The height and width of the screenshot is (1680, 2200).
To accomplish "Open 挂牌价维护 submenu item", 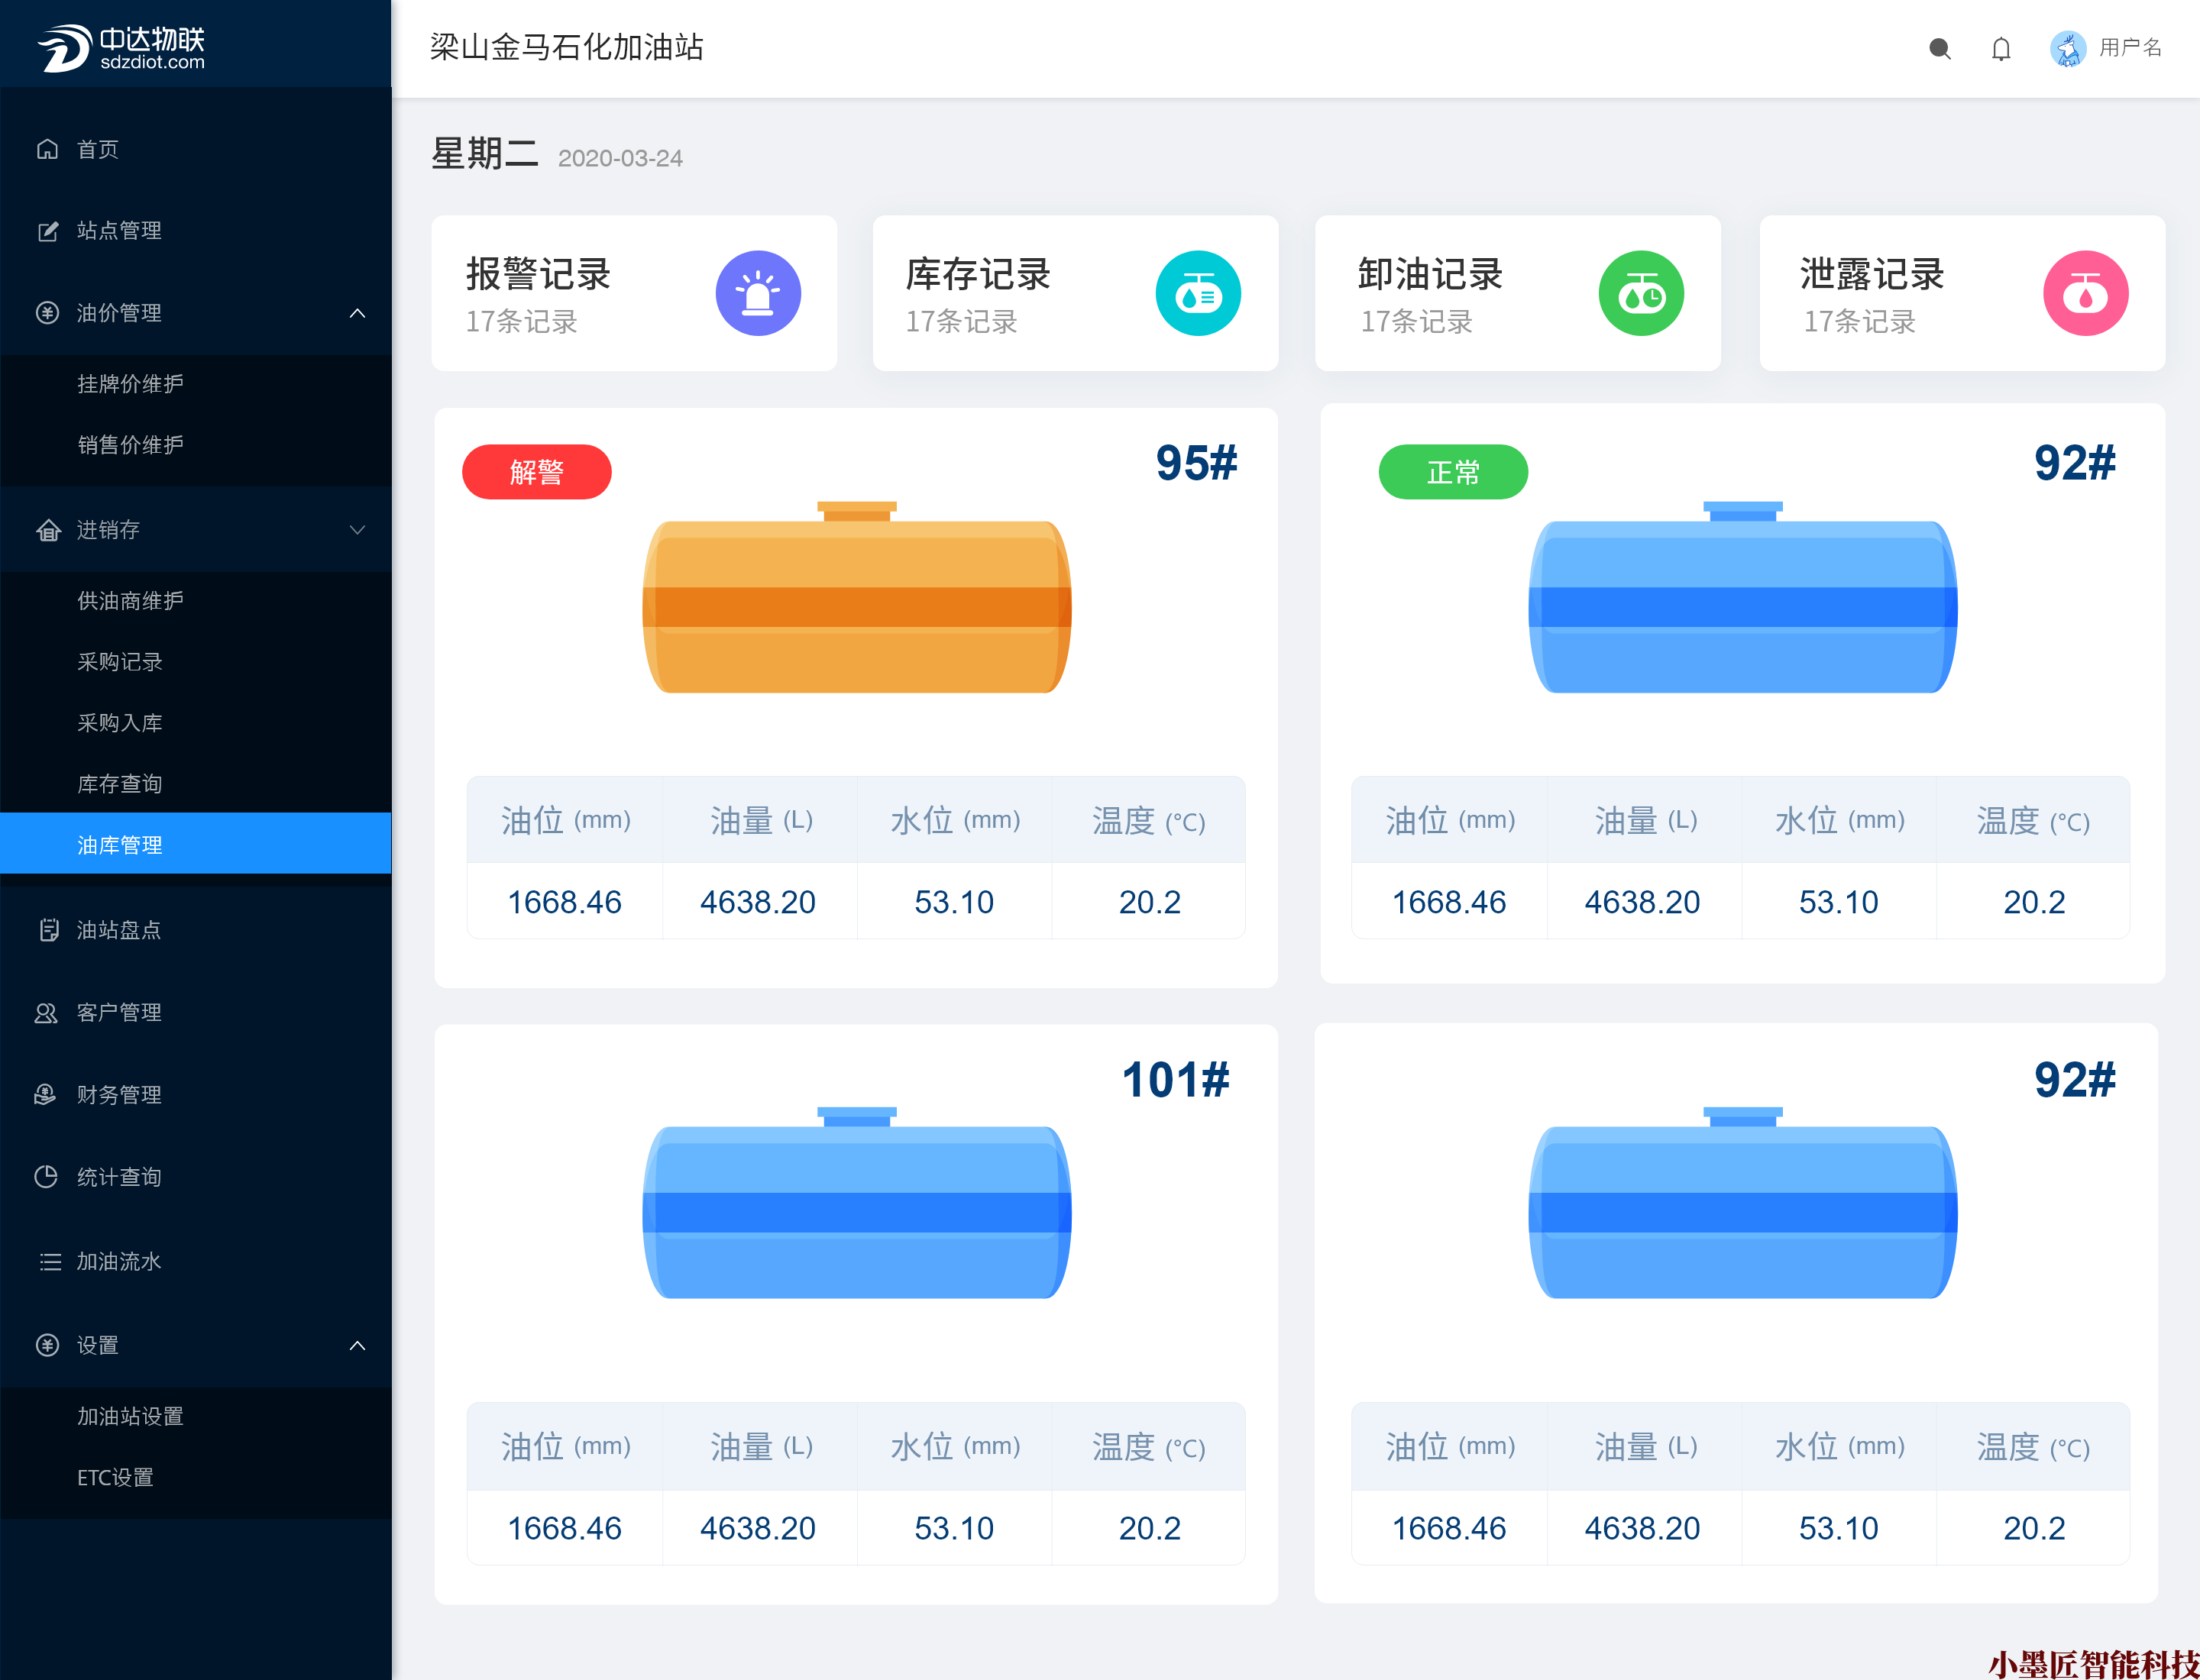I will (x=130, y=384).
